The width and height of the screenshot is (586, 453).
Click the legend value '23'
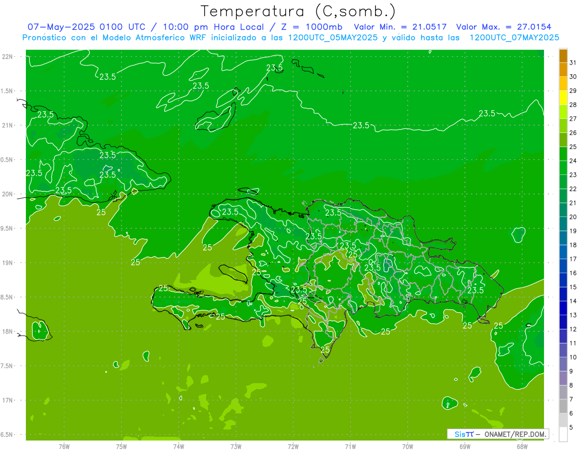(x=573, y=175)
